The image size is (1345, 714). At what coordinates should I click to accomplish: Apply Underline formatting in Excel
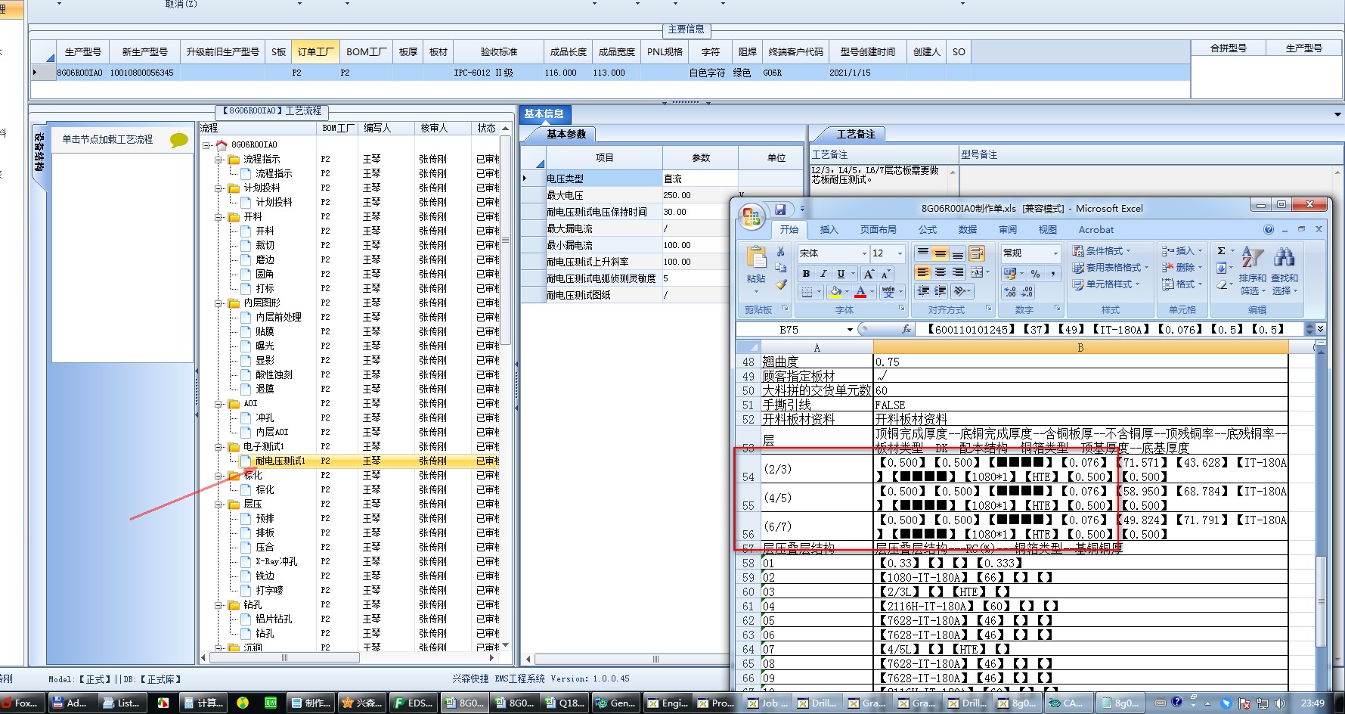(841, 274)
